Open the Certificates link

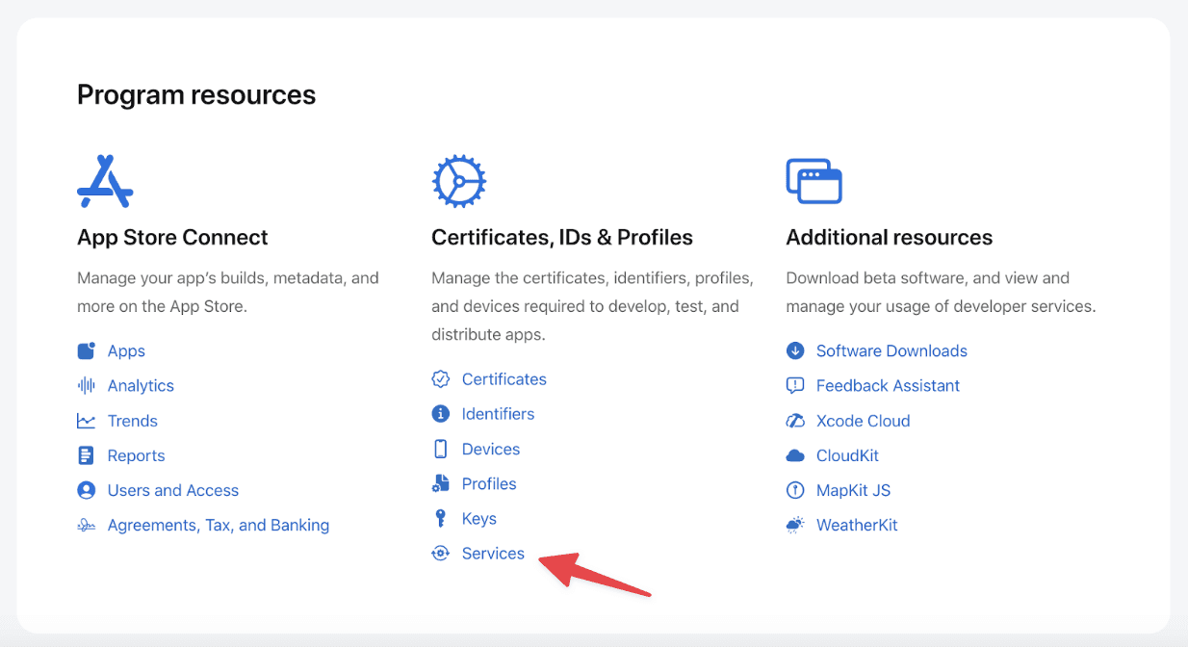(x=504, y=378)
